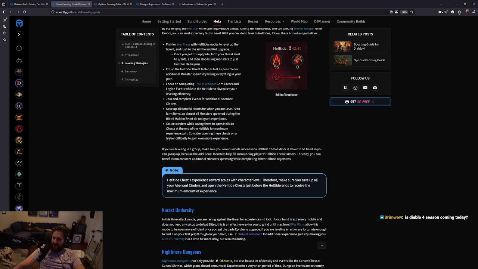Switch to Diablo 4 Build Guides tab
This screenshot has height=269, width=478.
(x=28, y=4)
